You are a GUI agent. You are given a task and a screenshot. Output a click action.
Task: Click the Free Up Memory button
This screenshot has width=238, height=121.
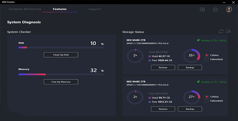click(x=61, y=82)
